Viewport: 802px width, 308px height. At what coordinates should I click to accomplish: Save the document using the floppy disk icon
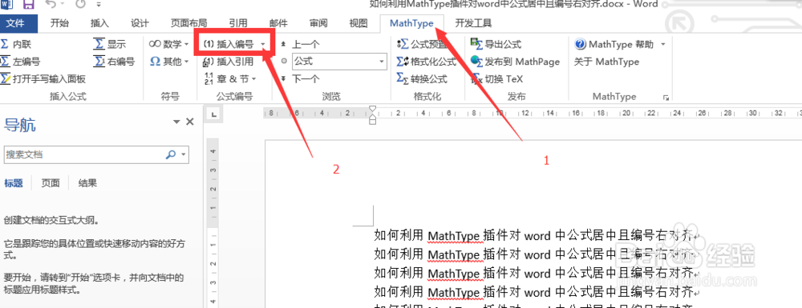point(29,6)
